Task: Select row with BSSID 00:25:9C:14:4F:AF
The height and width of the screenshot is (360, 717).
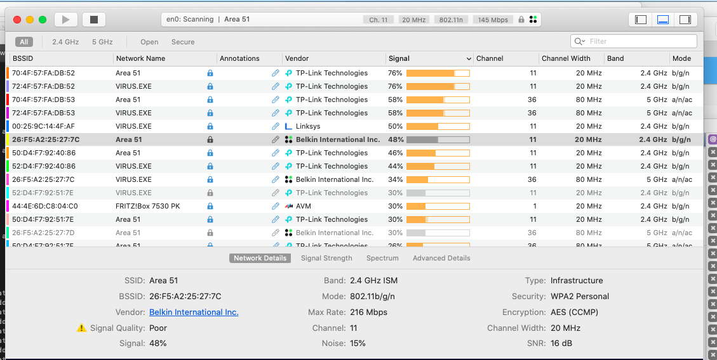Action: click(x=354, y=126)
